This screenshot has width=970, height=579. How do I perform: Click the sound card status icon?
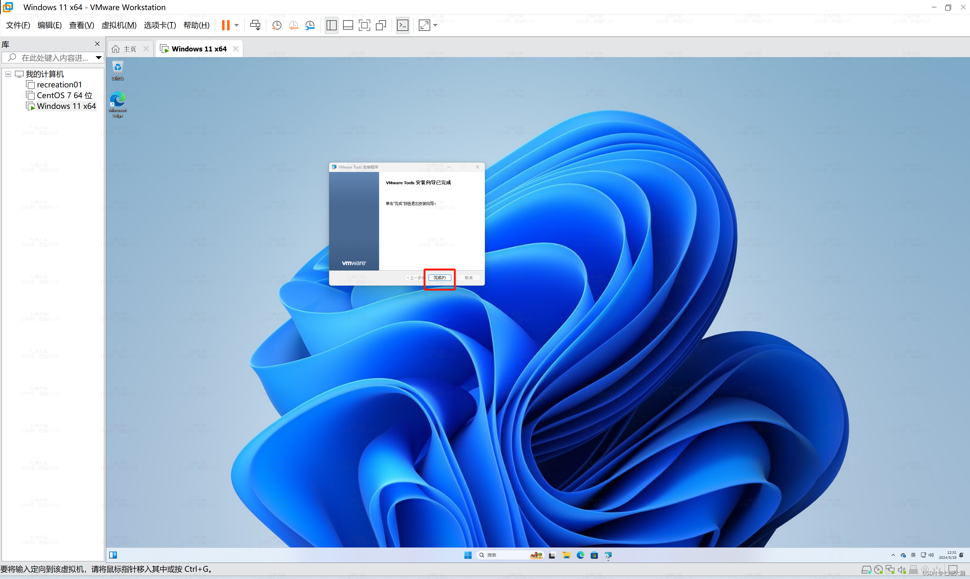(x=902, y=570)
